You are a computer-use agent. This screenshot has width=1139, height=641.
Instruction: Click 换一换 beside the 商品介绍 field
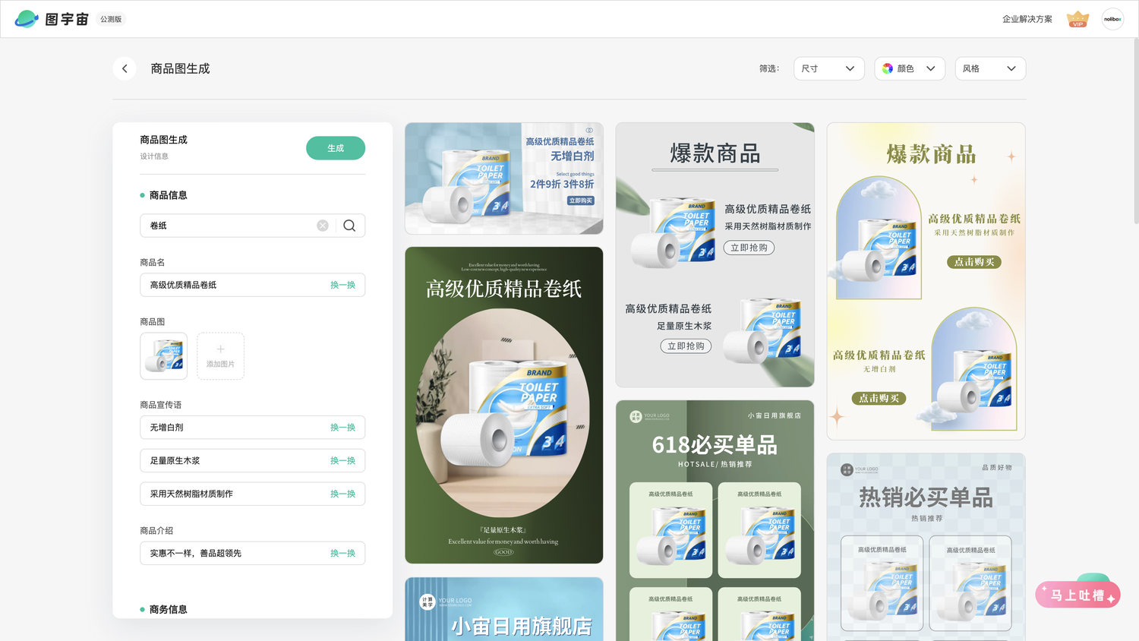point(342,554)
